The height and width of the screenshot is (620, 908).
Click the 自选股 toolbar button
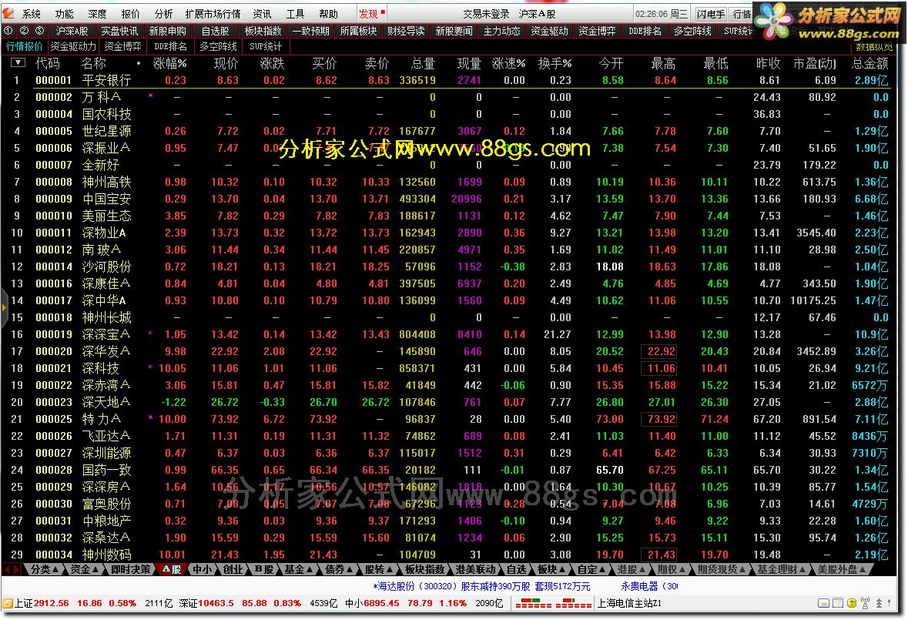[x=216, y=32]
